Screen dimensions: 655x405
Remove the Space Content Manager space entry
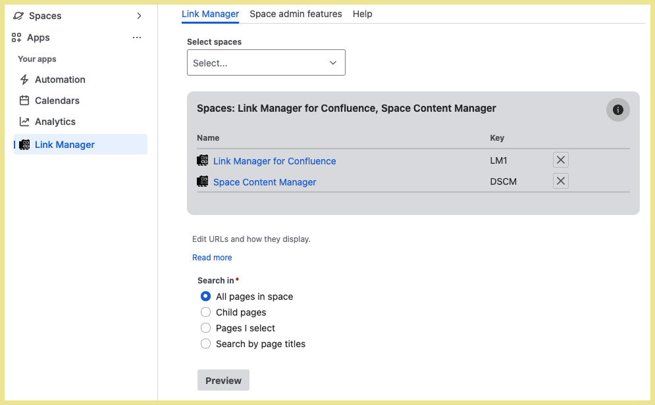click(560, 181)
